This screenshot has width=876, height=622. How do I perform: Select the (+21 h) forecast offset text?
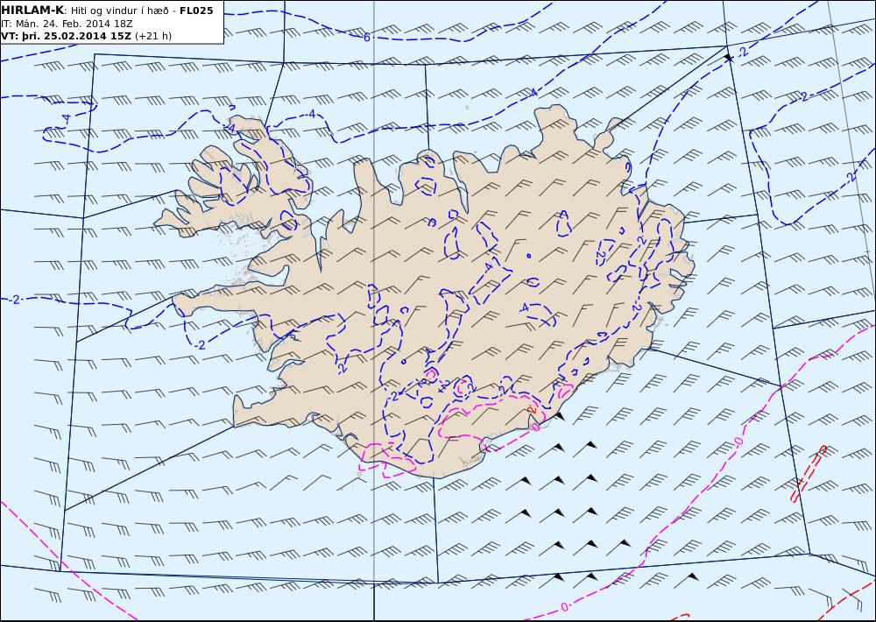[153, 36]
